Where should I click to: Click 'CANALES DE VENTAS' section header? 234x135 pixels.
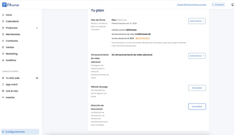[10, 71]
